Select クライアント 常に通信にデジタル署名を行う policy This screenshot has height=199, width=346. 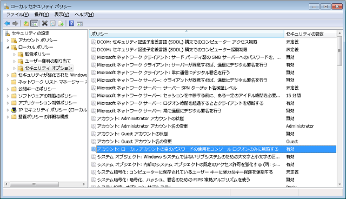coord(163,72)
